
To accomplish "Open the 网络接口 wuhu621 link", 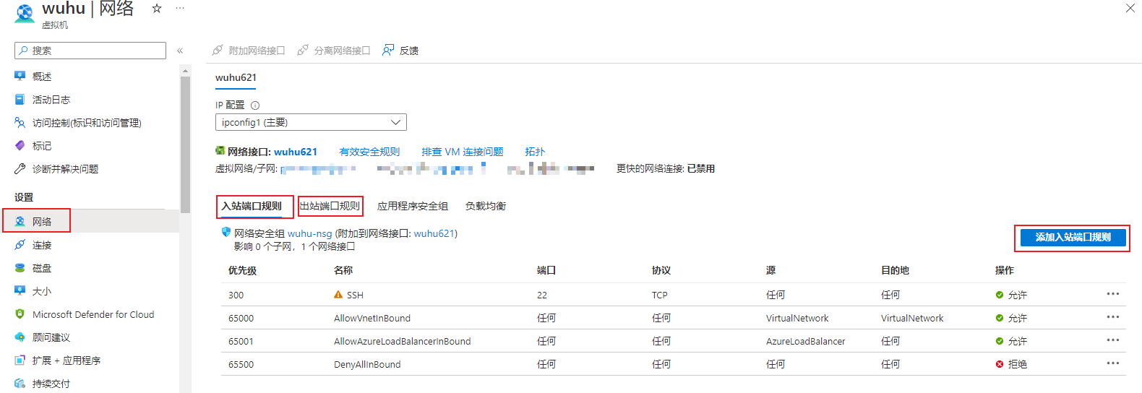I will (296, 152).
